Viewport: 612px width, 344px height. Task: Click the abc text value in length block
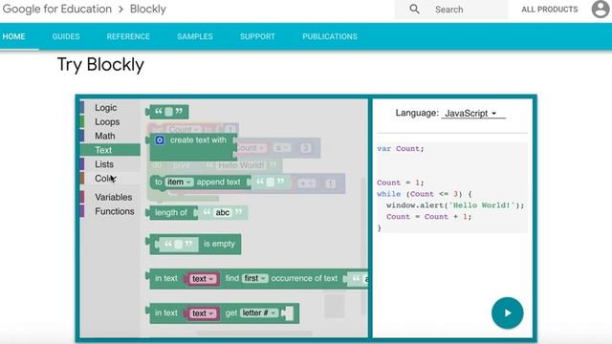(x=223, y=212)
